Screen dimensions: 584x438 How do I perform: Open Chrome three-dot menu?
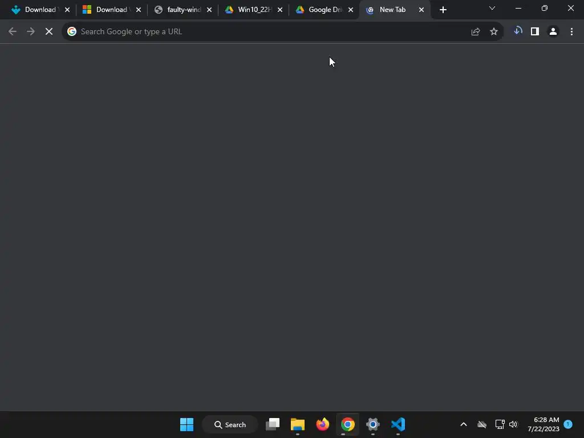[x=571, y=32]
